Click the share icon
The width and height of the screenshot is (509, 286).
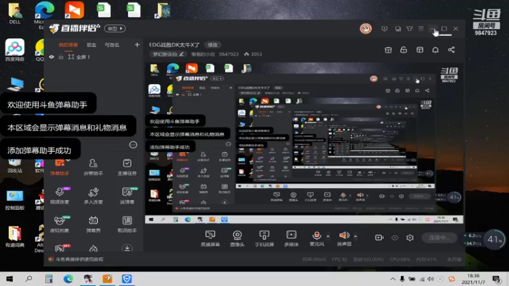click(x=451, y=50)
